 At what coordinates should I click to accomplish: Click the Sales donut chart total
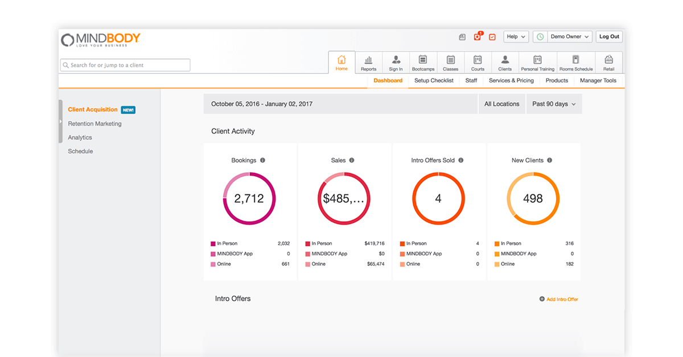(344, 198)
